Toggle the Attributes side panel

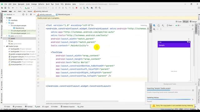tap(196, 29)
